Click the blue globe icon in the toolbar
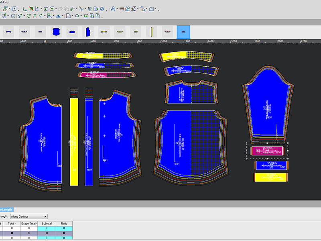 [x=102, y=8]
